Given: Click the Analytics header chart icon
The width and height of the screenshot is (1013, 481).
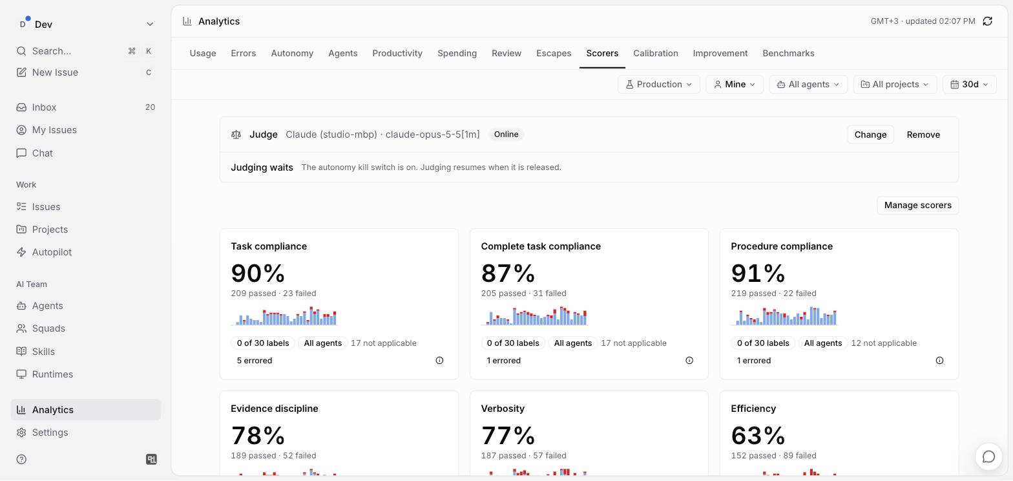Looking at the screenshot, I should coord(187,21).
